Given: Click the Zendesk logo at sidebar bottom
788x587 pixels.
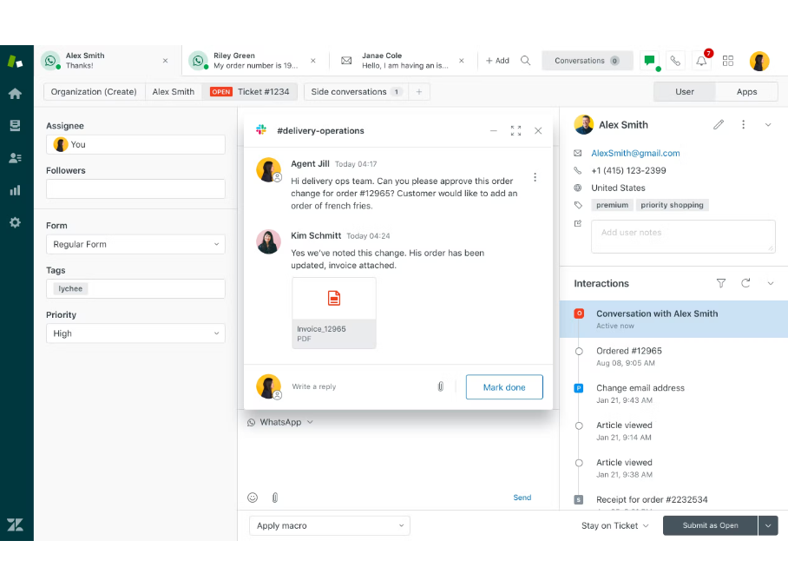Looking at the screenshot, I should click(15, 524).
